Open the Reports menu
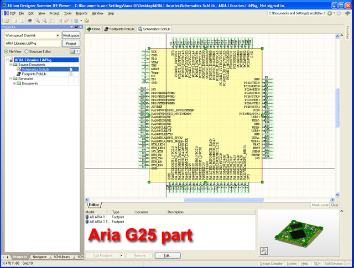Image resolution: width=354 pixels, height=268 pixels. tap(81, 13)
